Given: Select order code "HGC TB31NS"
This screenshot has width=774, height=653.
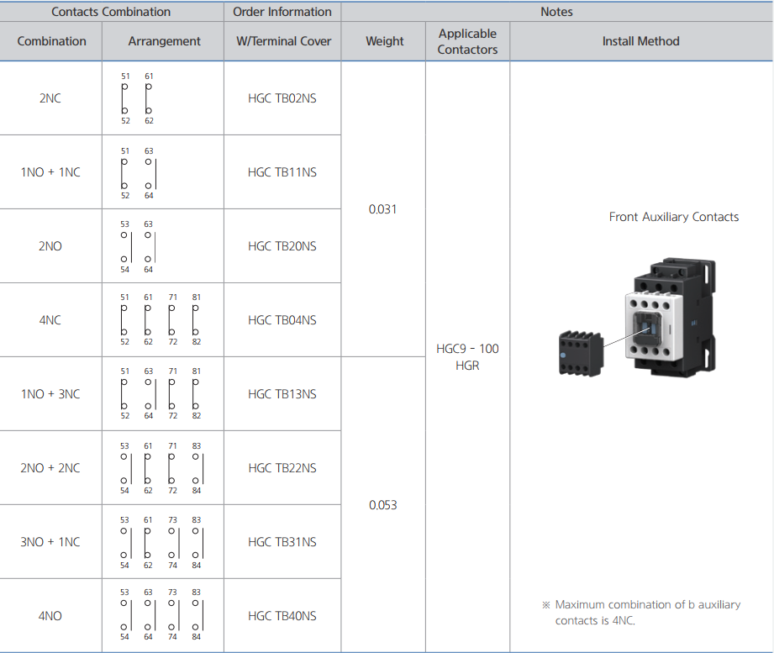Looking at the screenshot, I should (x=282, y=542).
